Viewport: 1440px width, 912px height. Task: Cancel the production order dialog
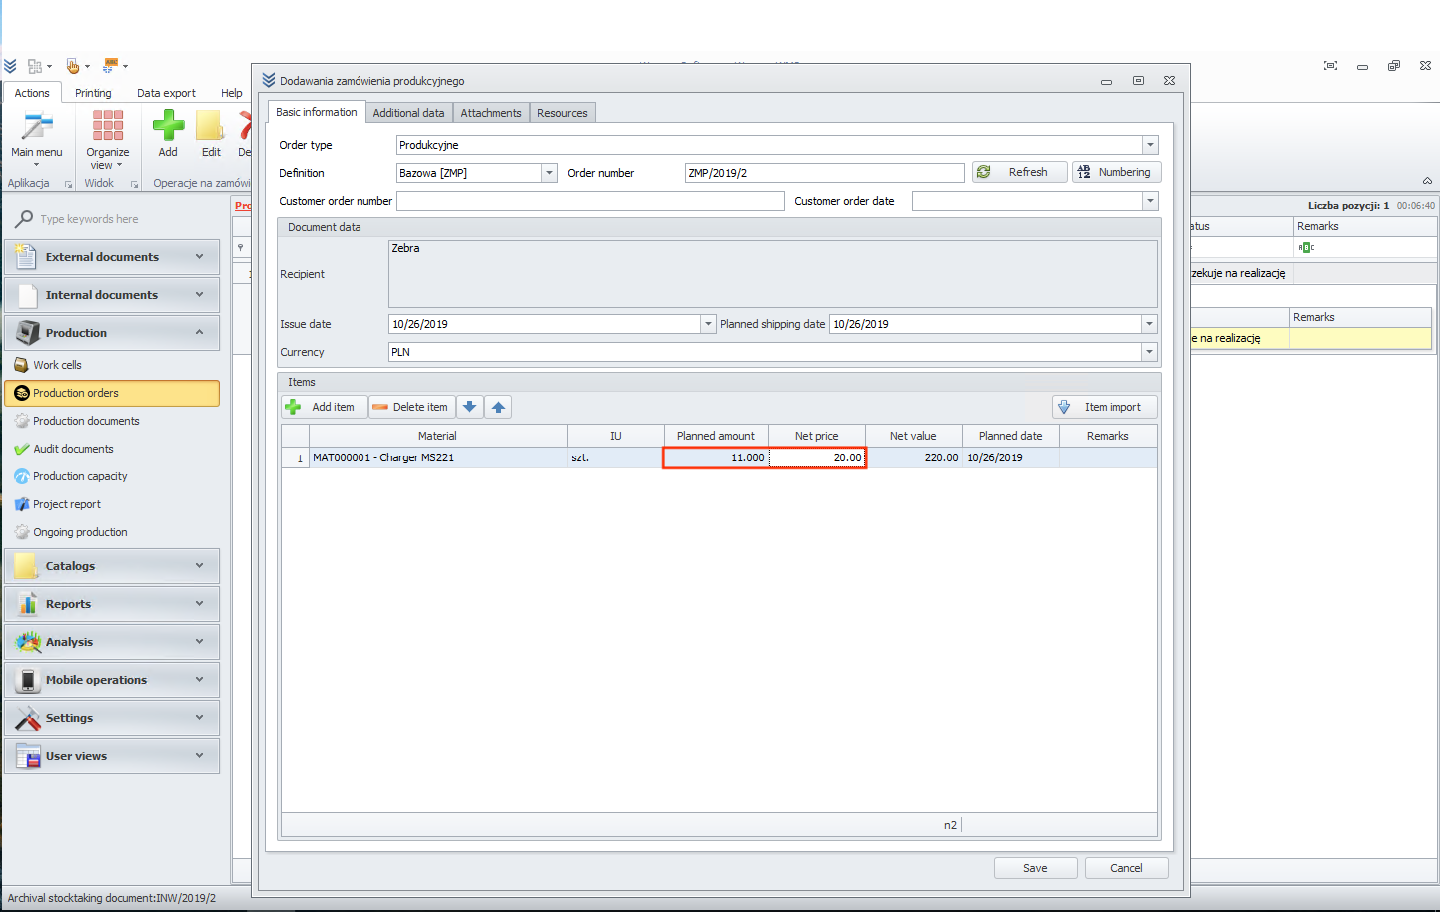pyautogui.click(x=1126, y=868)
